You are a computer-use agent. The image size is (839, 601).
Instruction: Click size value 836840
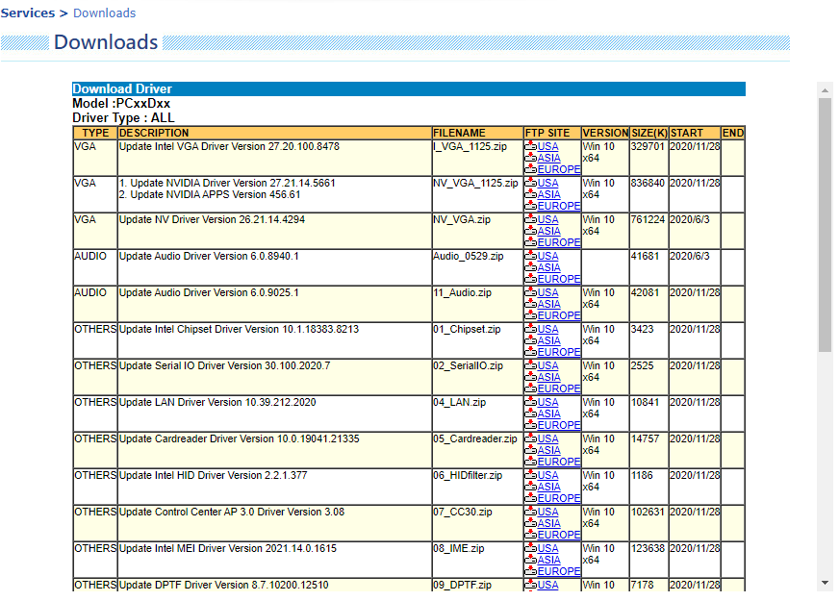pyautogui.click(x=648, y=183)
